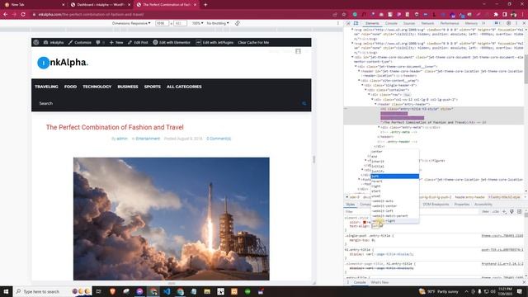Switch to the Sources tab

click(x=409, y=23)
